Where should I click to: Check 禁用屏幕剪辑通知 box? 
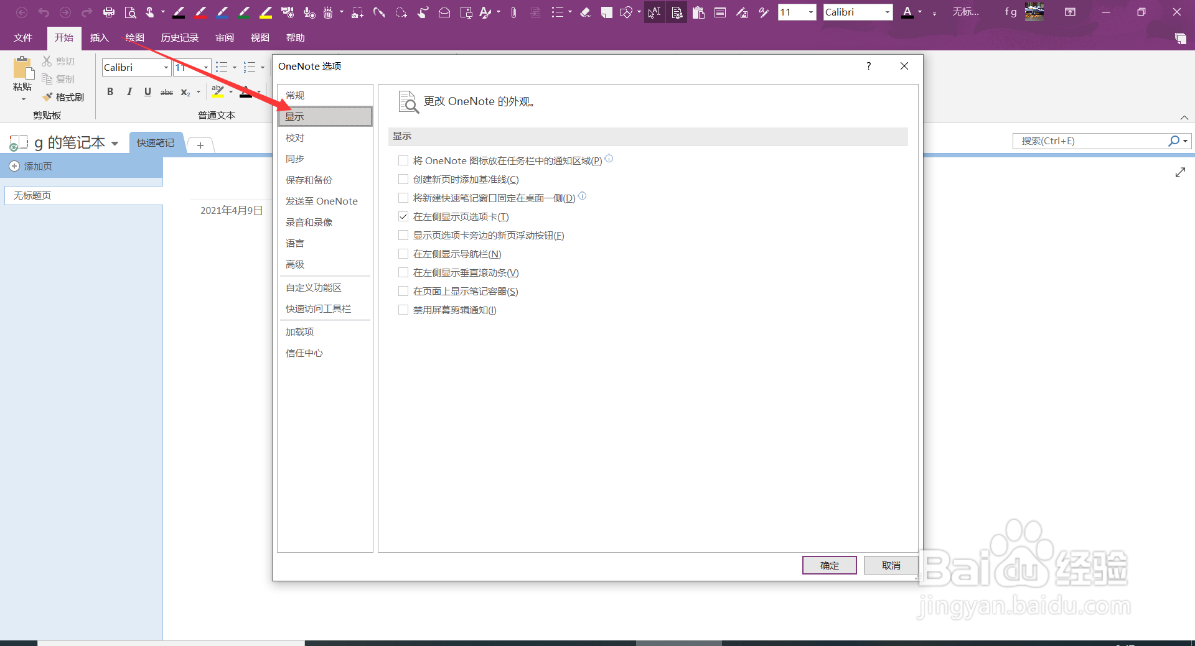click(x=403, y=310)
